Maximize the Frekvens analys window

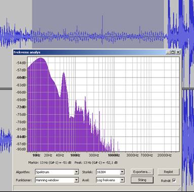[x=173, y=52]
